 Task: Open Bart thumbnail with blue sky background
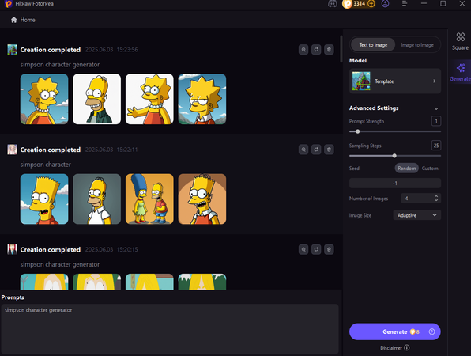click(44, 199)
